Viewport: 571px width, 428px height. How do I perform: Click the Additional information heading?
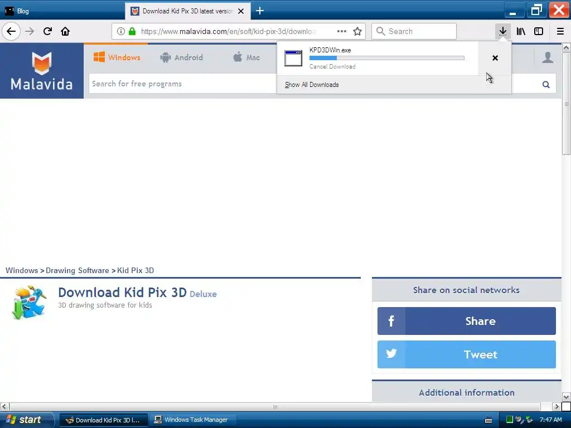(x=467, y=393)
